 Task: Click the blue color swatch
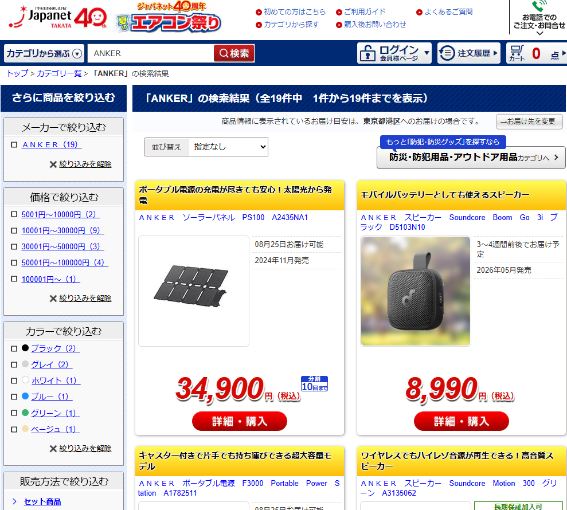(x=25, y=396)
